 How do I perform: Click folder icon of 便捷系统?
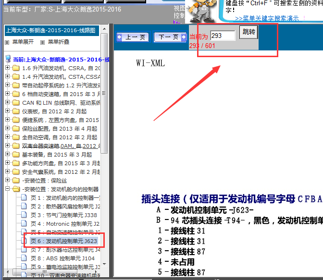click(x=16, y=120)
